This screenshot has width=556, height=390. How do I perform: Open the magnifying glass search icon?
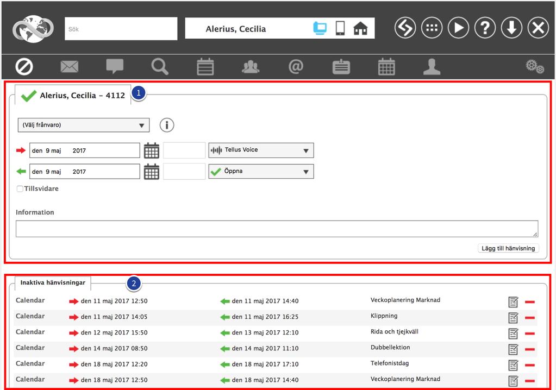[160, 67]
